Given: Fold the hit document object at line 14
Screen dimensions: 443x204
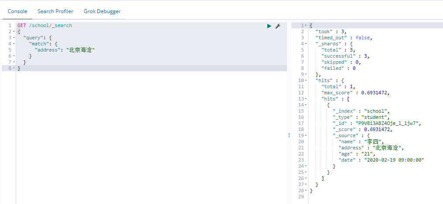Looking at the screenshot, I should point(306,105).
